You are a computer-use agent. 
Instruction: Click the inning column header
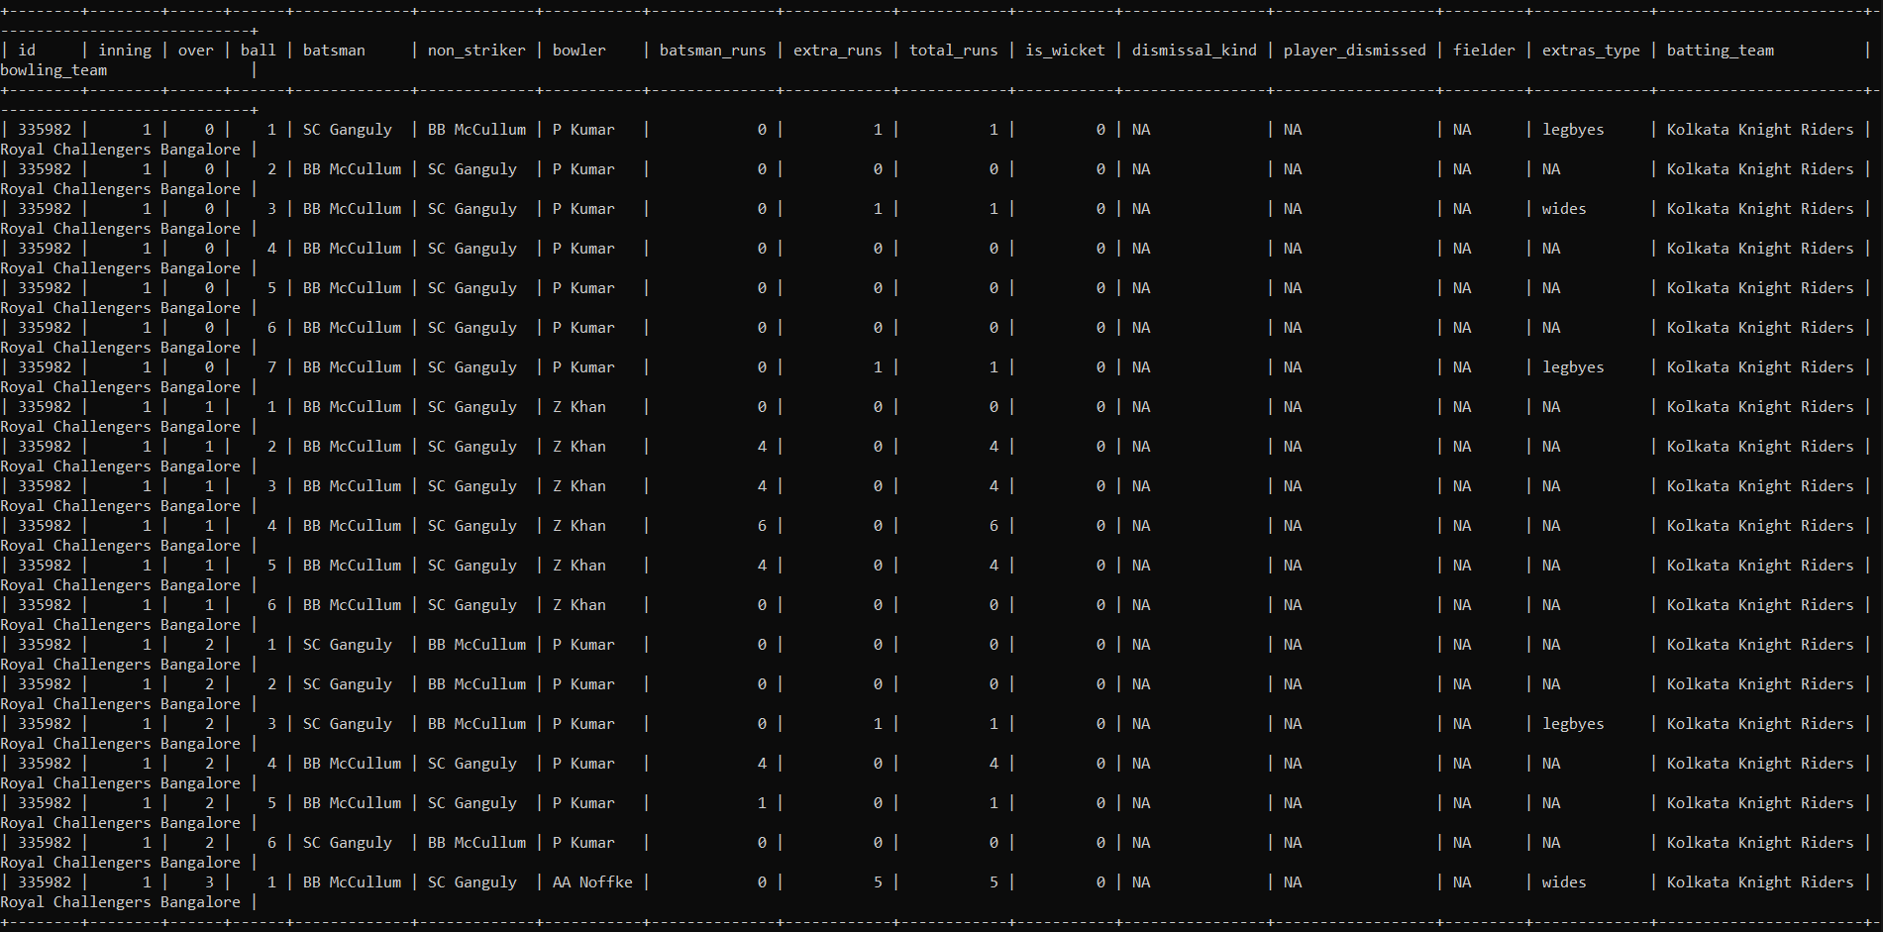pyautogui.click(x=126, y=50)
